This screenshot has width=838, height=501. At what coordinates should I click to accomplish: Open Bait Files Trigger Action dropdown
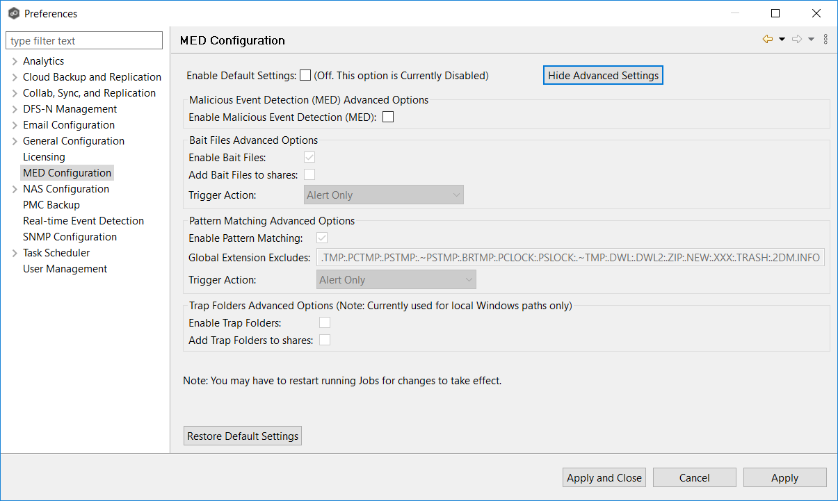pyautogui.click(x=384, y=195)
